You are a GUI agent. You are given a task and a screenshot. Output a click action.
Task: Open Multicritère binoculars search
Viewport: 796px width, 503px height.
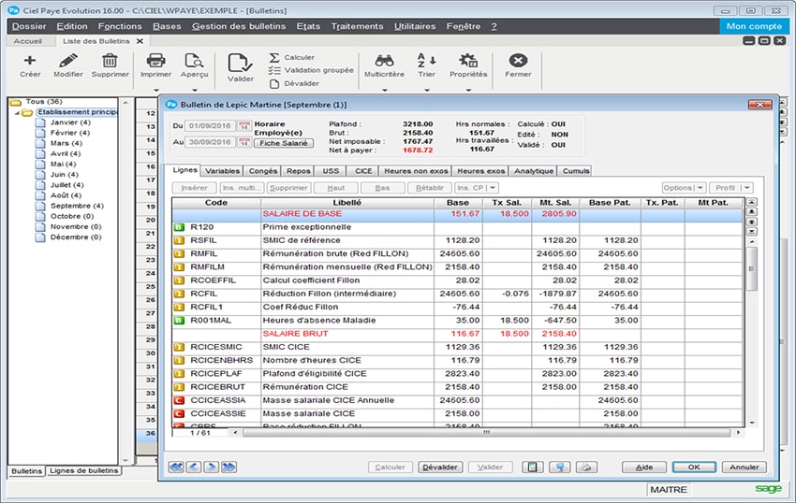tap(384, 61)
